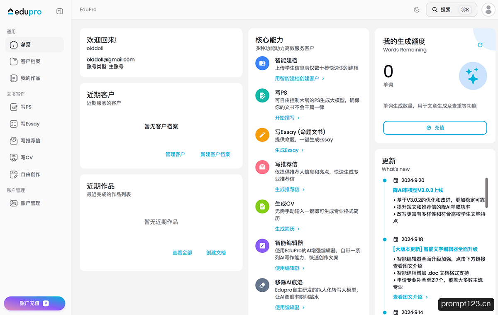This screenshot has width=498, height=315.
Task: Click the updates panel scrollbar
Action: click(486, 193)
